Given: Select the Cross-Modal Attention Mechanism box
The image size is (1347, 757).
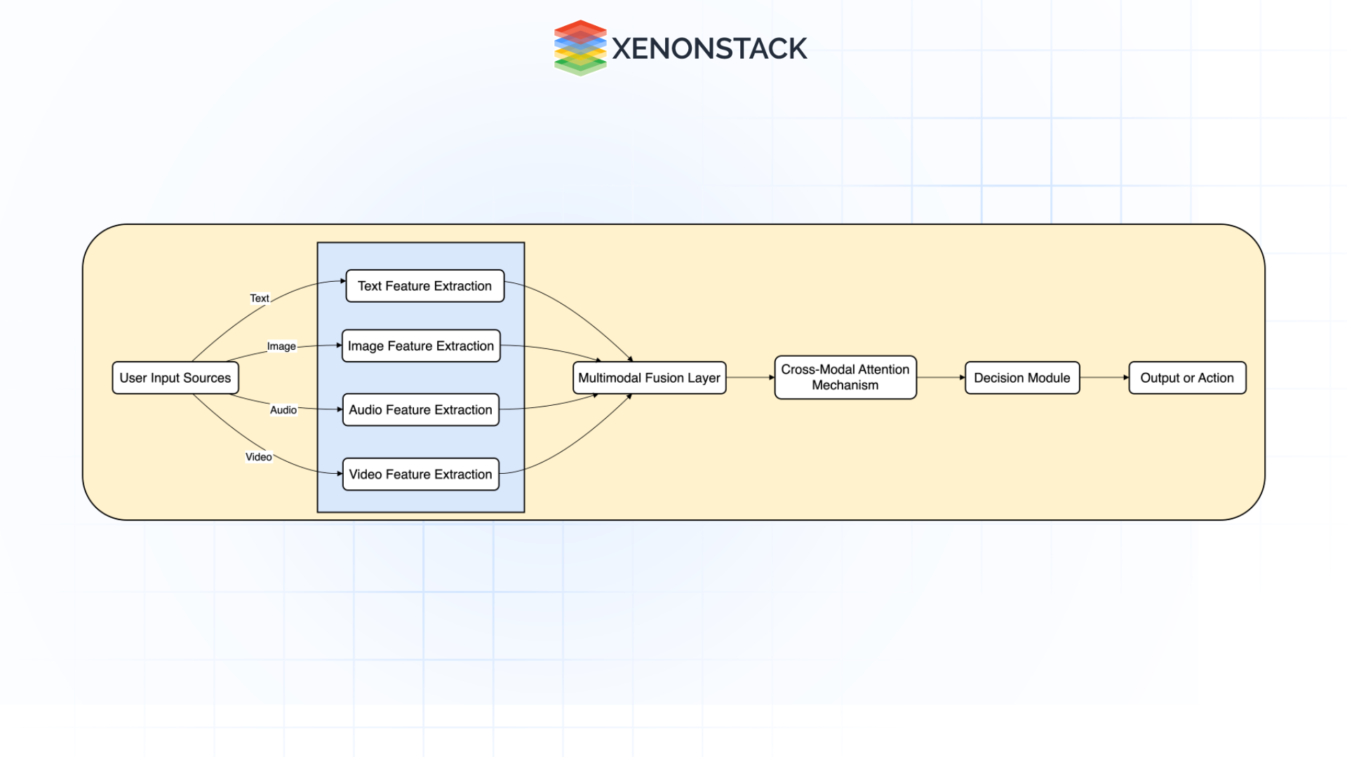Looking at the screenshot, I should [x=845, y=378].
